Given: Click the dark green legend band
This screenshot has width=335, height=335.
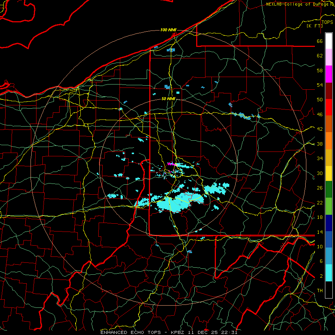Looking at the screenshot, I should click(x=329, y=189).
